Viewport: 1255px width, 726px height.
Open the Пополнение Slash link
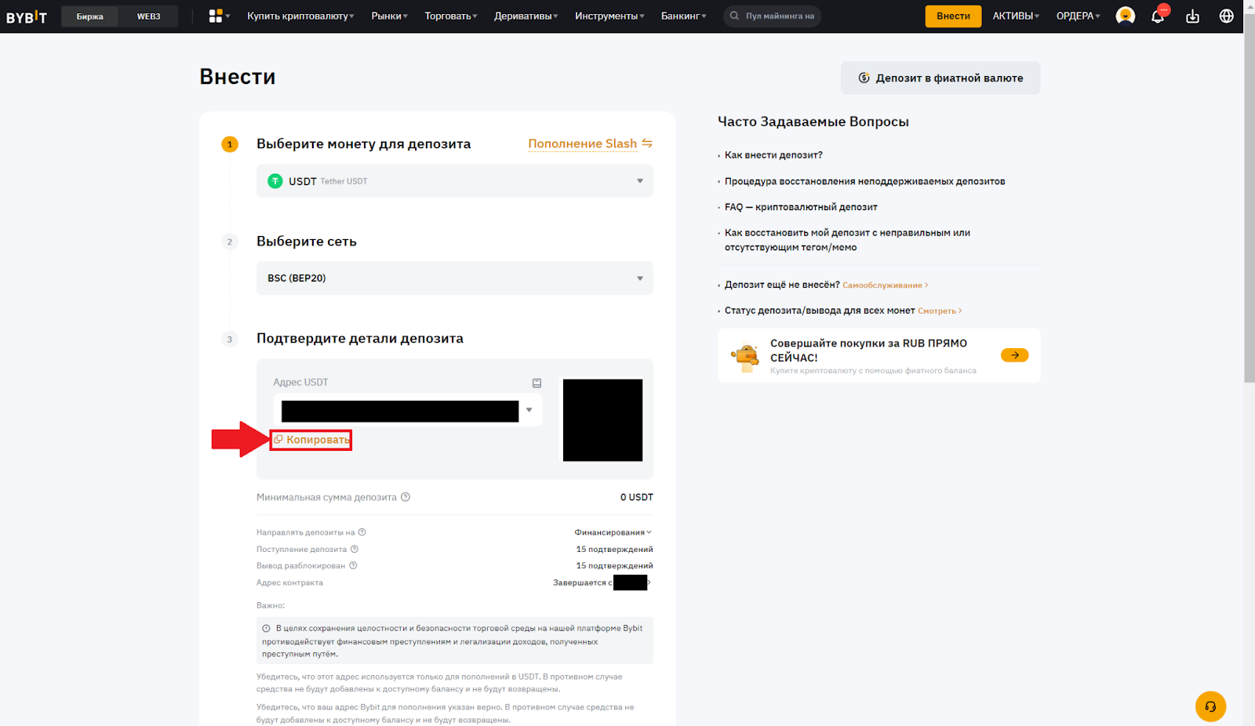click(x=582, y=143)
